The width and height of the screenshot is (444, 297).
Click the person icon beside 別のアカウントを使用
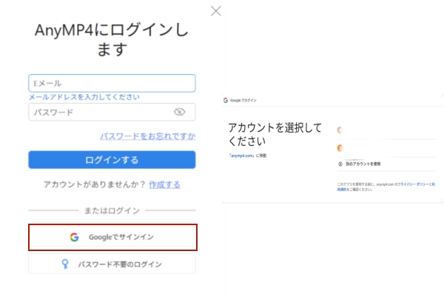click(340, 164)
